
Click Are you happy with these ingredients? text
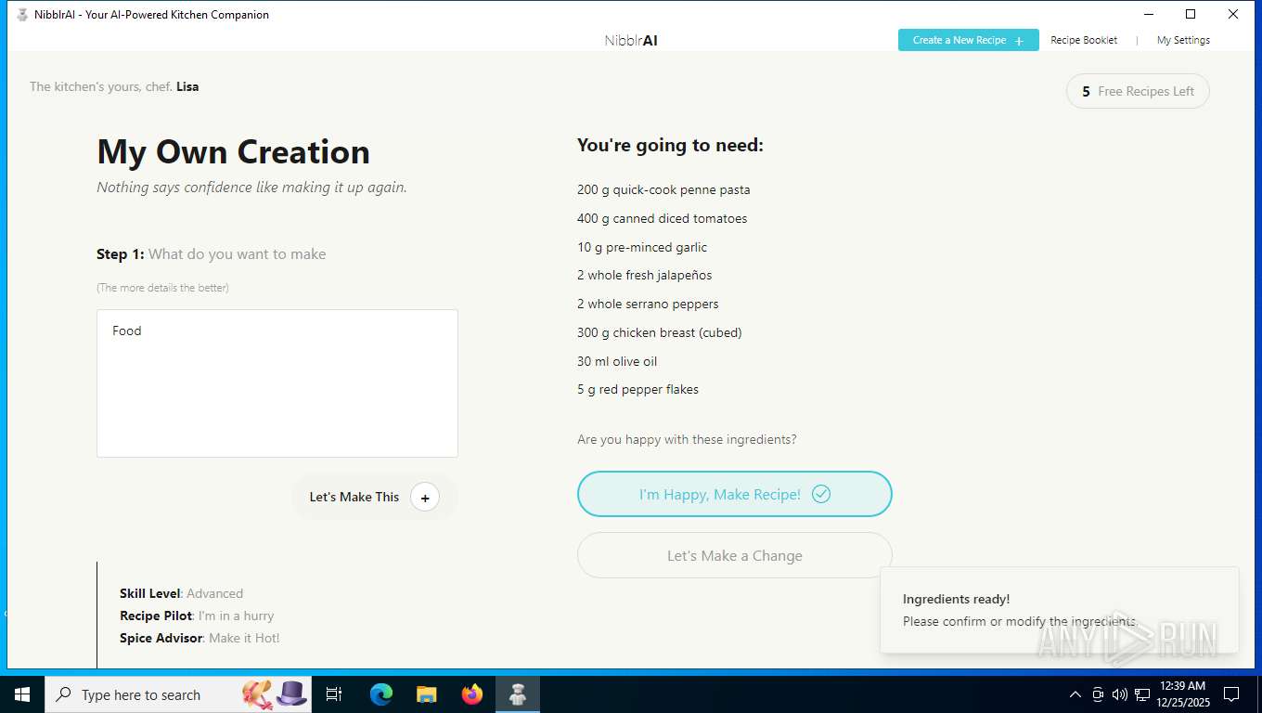[x=687, y=439]
